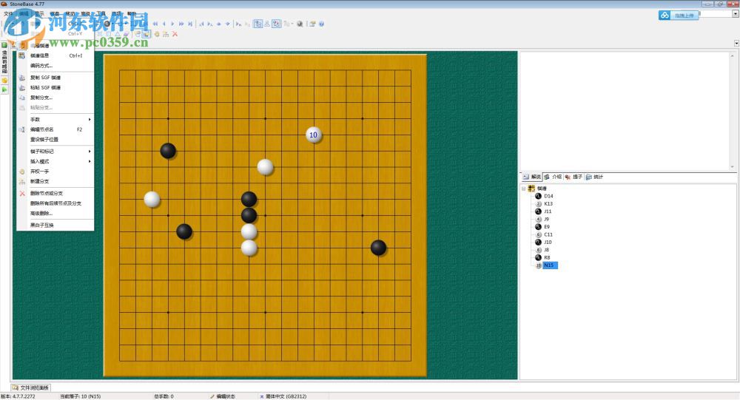Select move D14 in the move tree
Screen dimensions: 740x400
(x=548, y=196)
